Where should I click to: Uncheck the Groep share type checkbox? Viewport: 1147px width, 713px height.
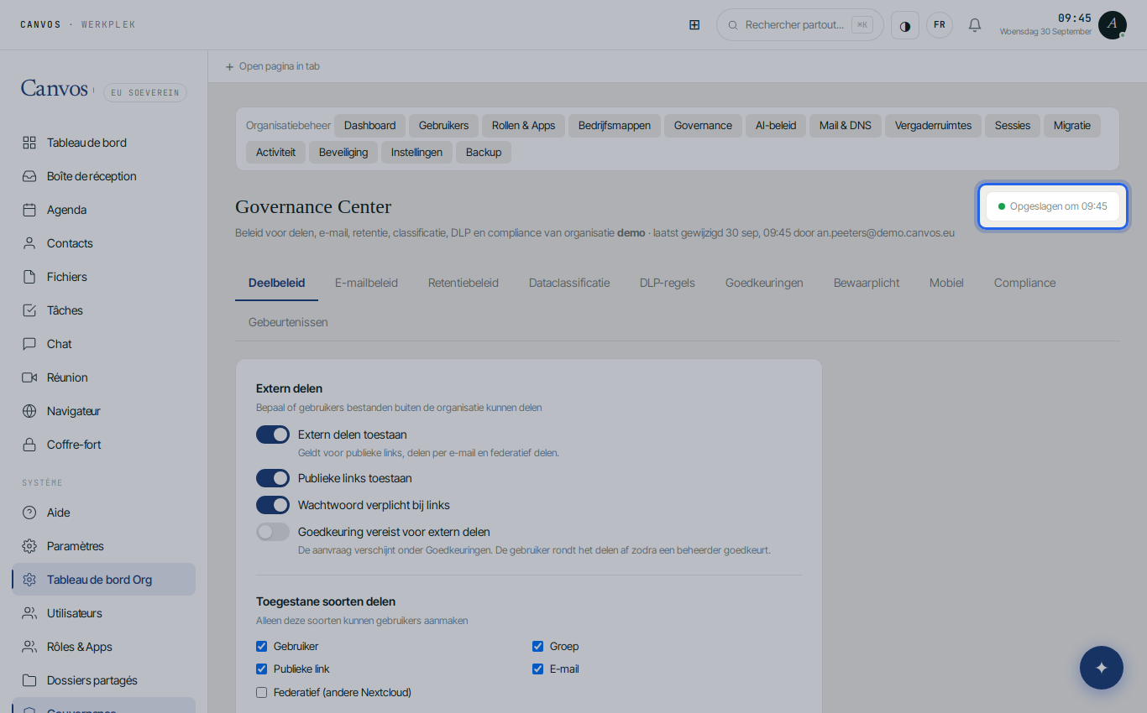[537, 647]
